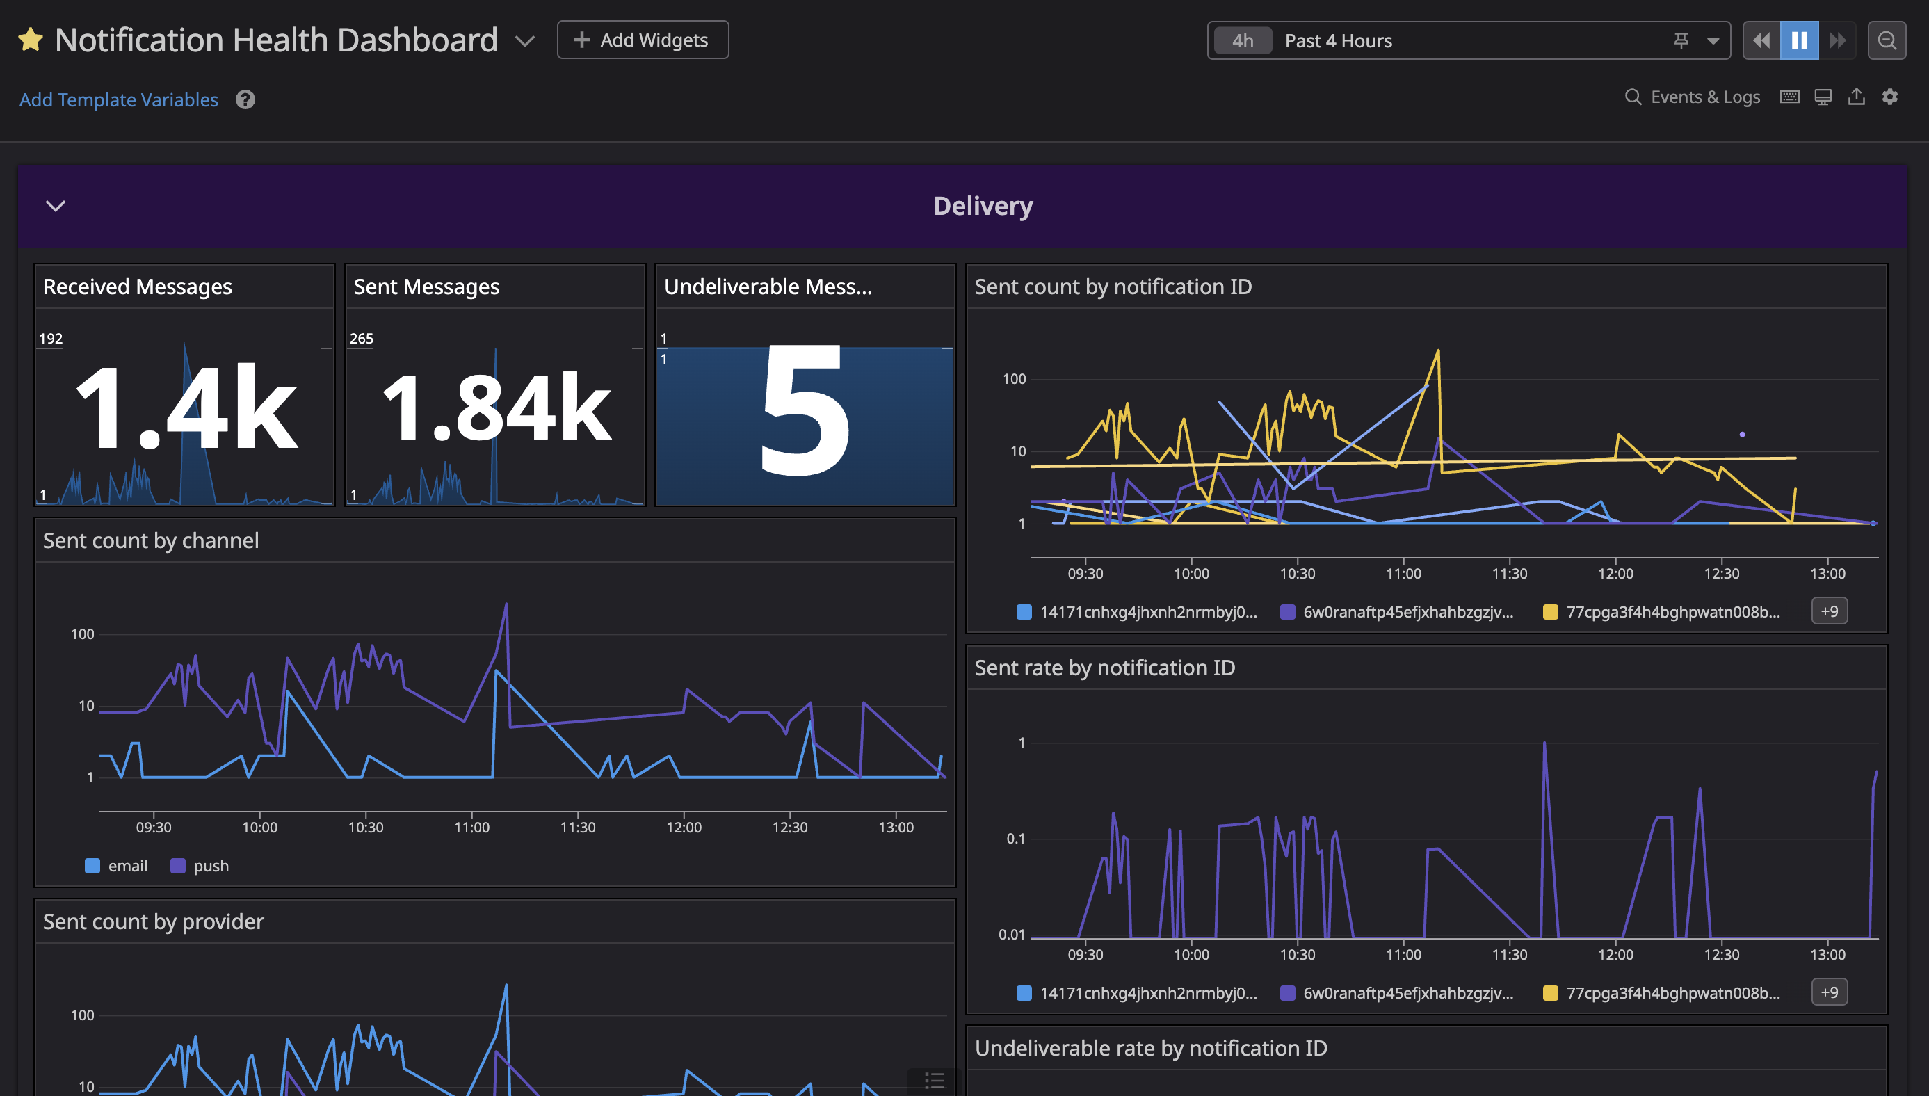Image resolution: width=1929 pixels, height=1096 pixels.
Task: Click the Add Template Variables link
Action: point(119,99)
